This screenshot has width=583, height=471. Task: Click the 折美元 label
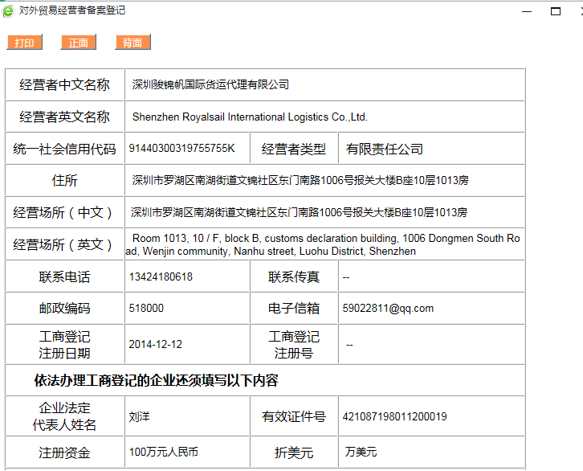tap(294, 453)
